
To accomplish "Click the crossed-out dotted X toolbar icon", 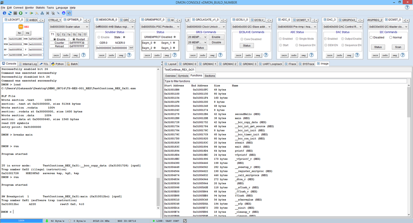I will (53, 13).
